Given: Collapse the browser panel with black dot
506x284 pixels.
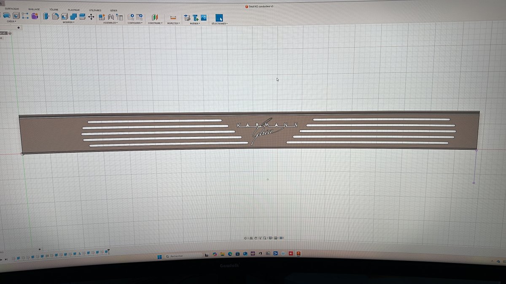Looking at the screenshot, I should tap(19, 28).
